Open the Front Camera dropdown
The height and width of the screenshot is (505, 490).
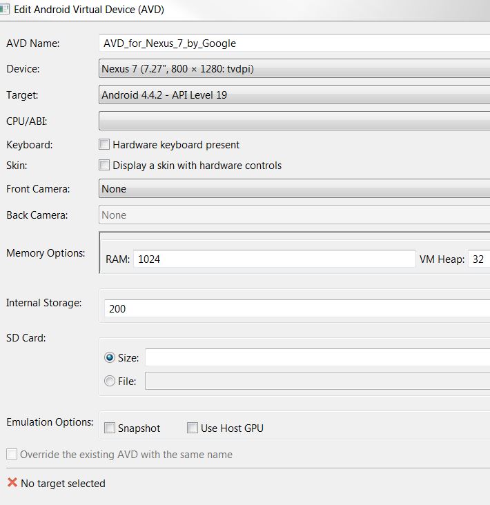click(x=294, y=188)
